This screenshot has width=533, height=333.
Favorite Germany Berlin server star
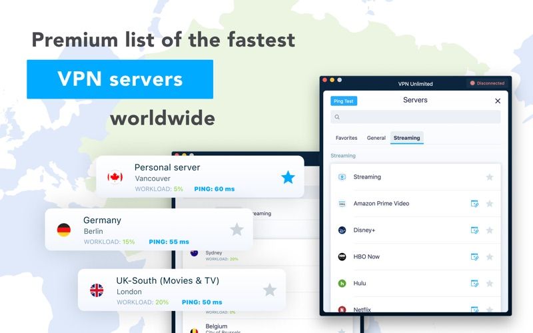(237, 229)
